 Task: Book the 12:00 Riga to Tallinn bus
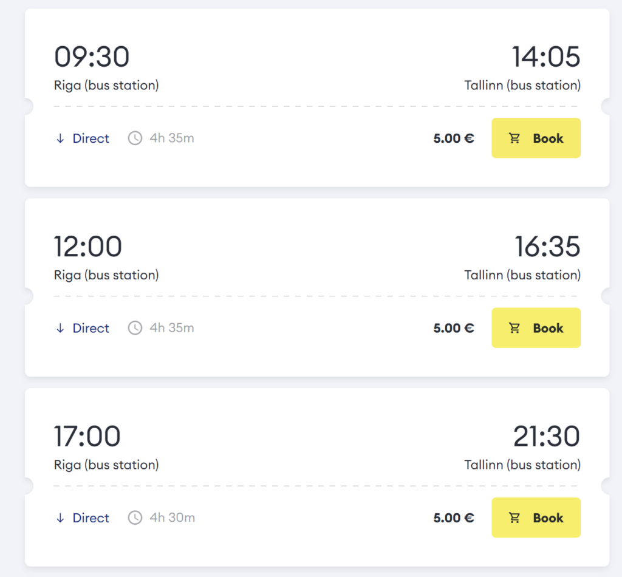(x=536, y=328)
